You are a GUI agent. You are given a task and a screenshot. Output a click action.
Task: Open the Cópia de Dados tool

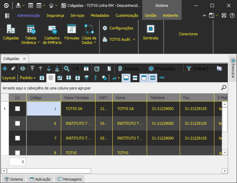pos(89,34)
